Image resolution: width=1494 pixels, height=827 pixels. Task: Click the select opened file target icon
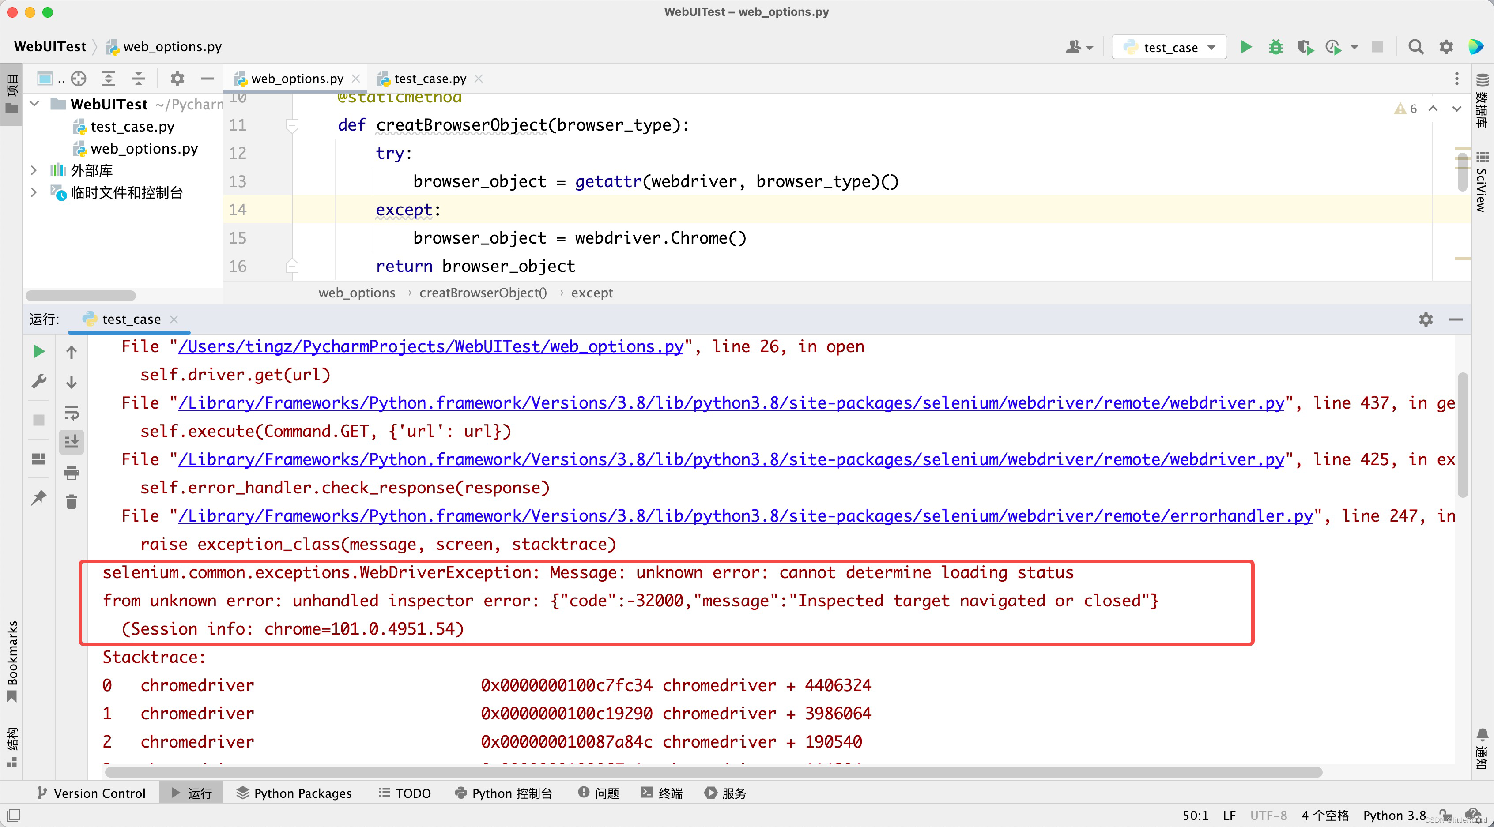click(x=79, y=78)
